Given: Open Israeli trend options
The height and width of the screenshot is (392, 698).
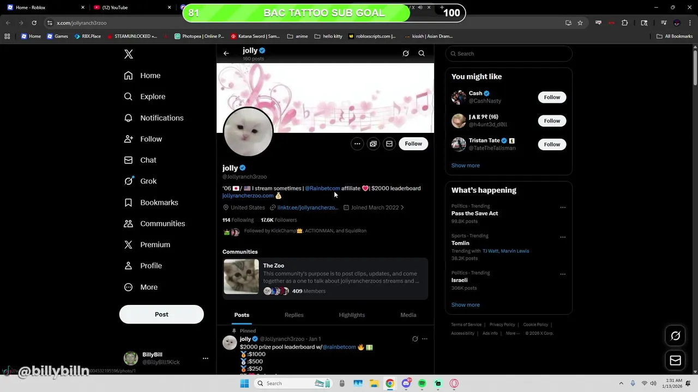Looking at the screenshot, I should click(563, 274).
